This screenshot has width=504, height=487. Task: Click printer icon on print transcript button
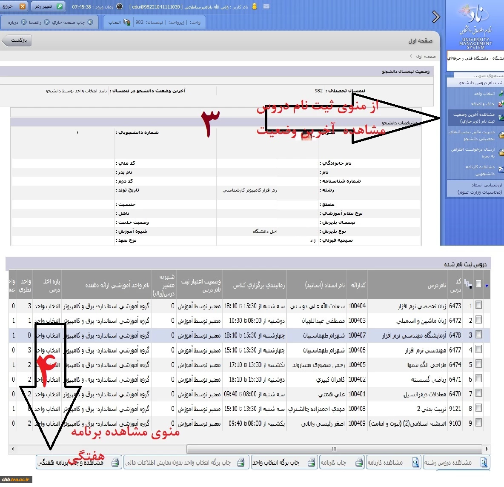359,463
